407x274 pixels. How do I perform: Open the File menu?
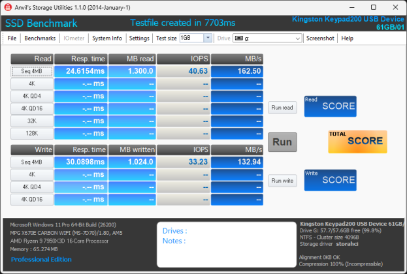click(x=12, y=38)
